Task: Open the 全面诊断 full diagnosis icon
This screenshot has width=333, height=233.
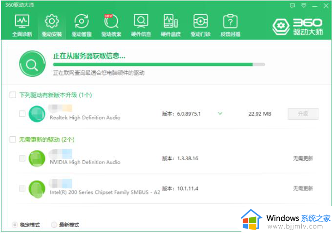Action: 22,25
